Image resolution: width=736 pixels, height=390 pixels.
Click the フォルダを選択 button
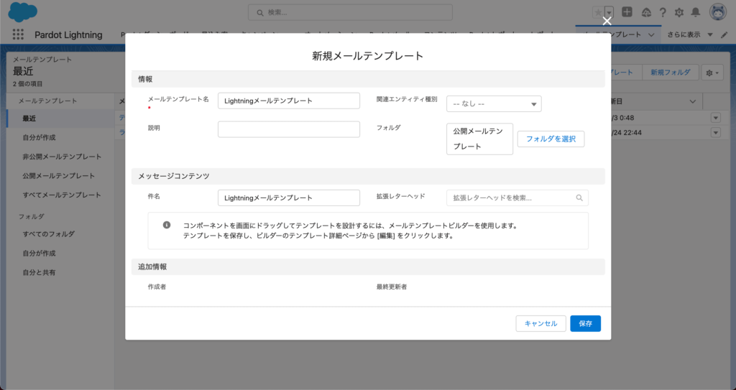click(x=551, y=139)
